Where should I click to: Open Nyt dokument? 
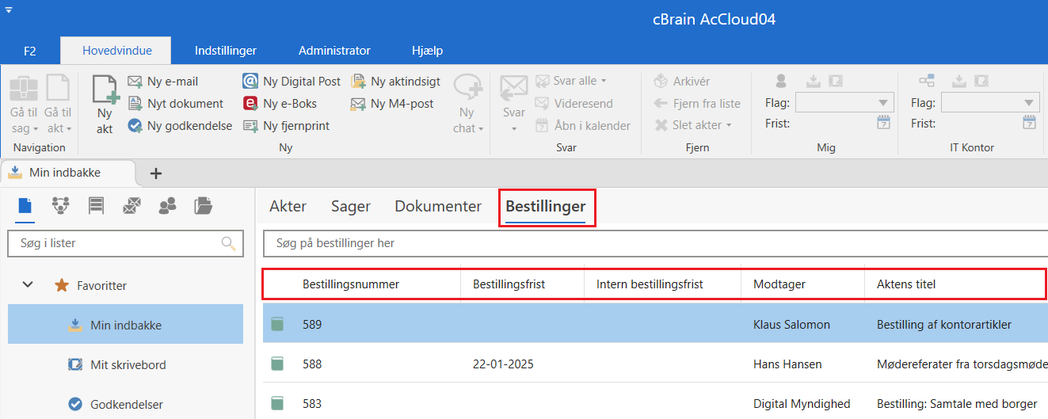[x=176, y=104]
